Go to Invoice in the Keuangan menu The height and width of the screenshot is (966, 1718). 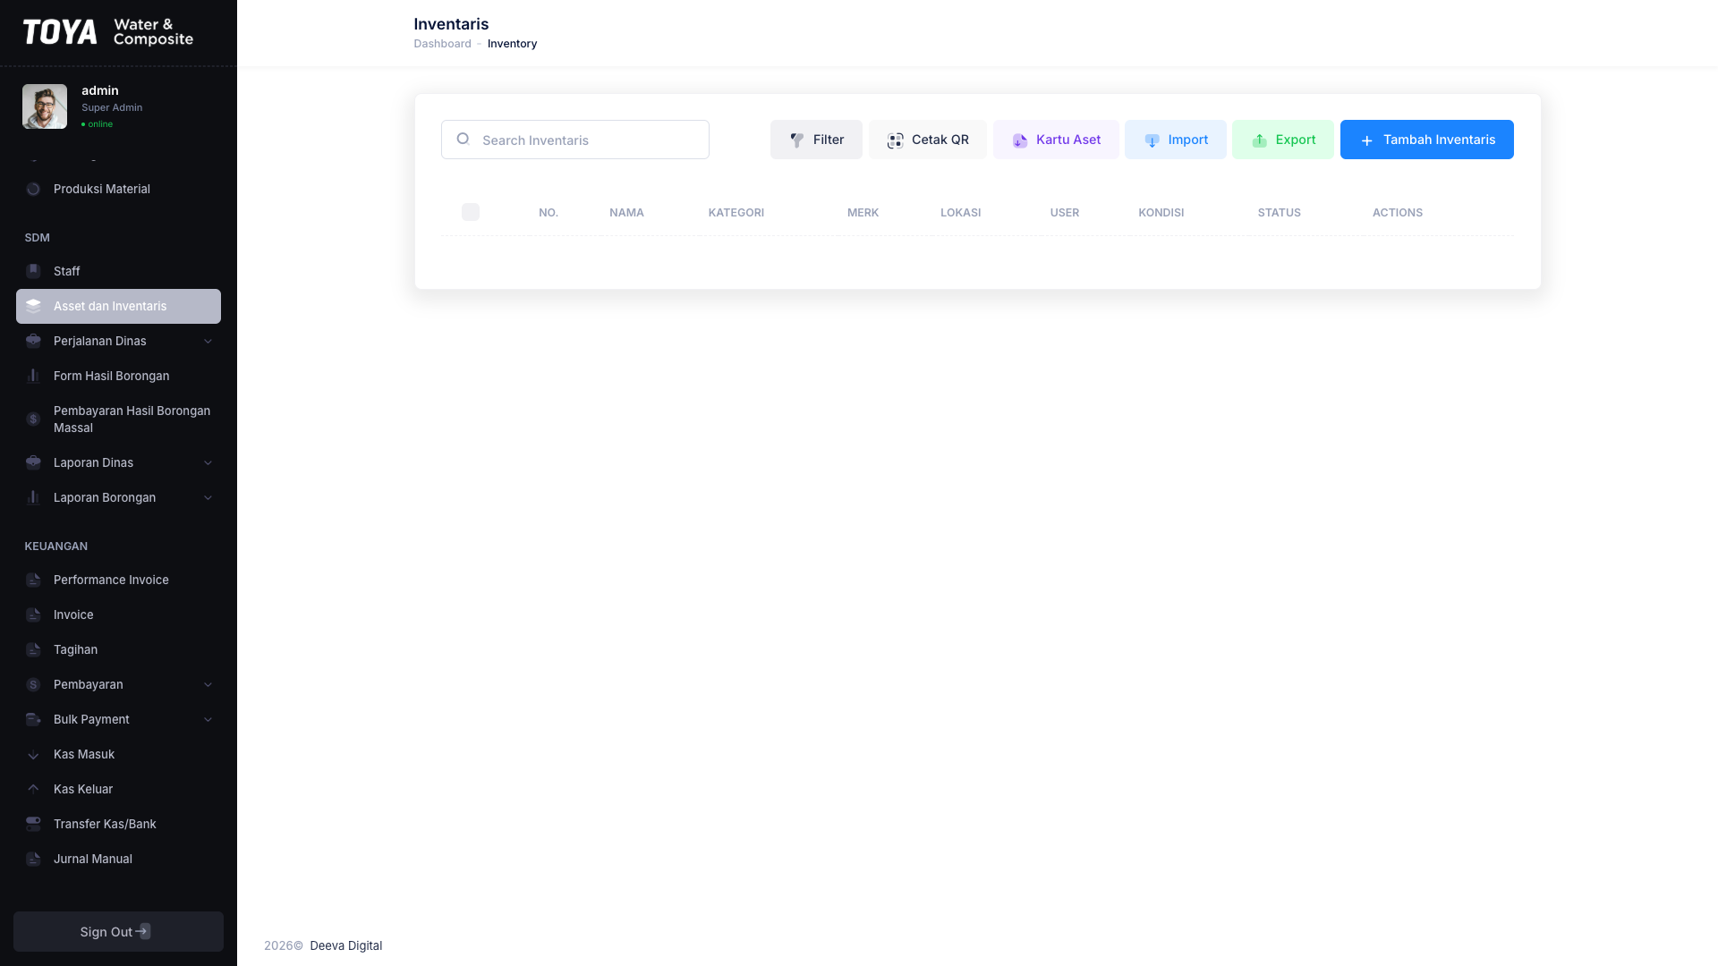[118, 614]
